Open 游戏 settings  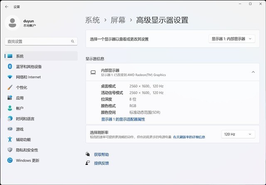pos(41,129)
